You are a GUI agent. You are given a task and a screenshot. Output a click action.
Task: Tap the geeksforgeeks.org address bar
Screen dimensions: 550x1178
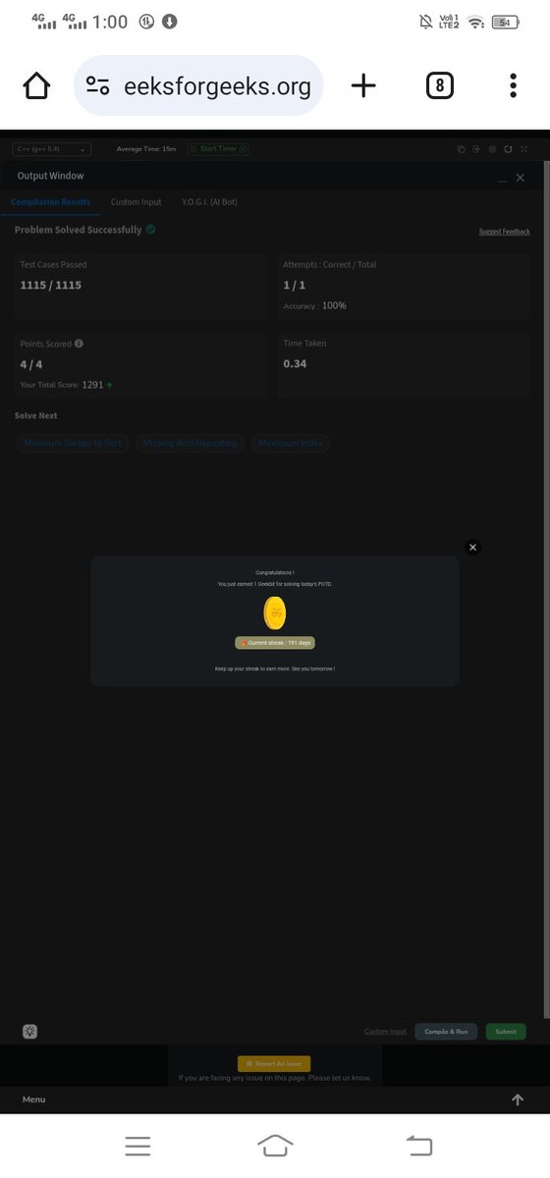[198, 86]
